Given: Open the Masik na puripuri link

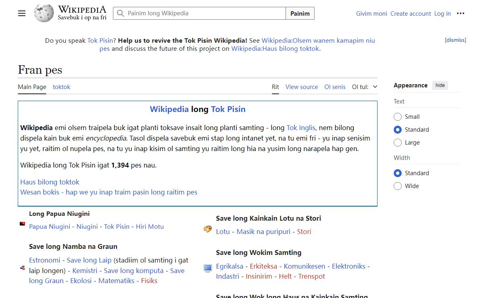Looking at the screenshot, I should [x=263, y=232].
